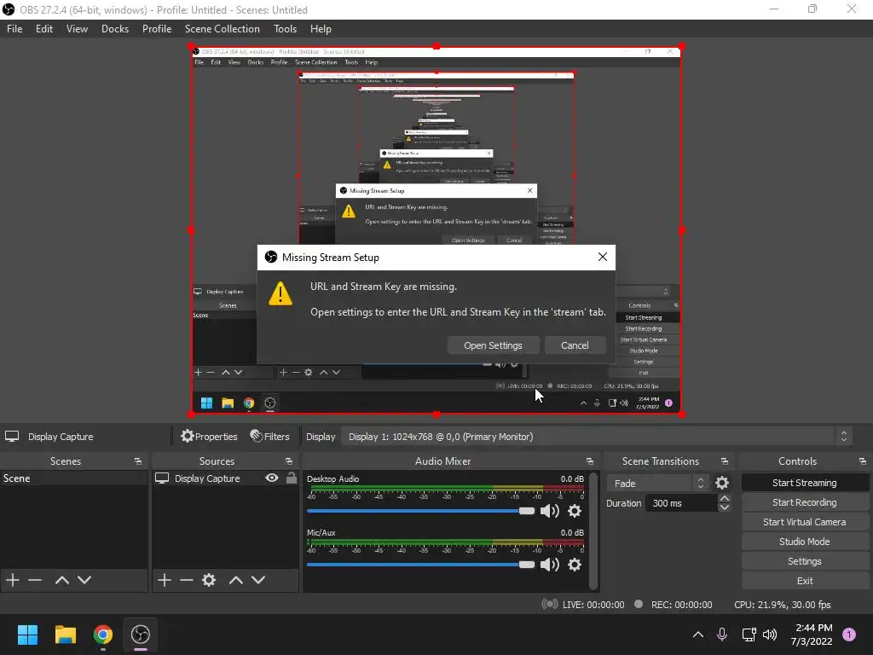
Task: Click the microphone tray icon
Action: click(722, 635)
